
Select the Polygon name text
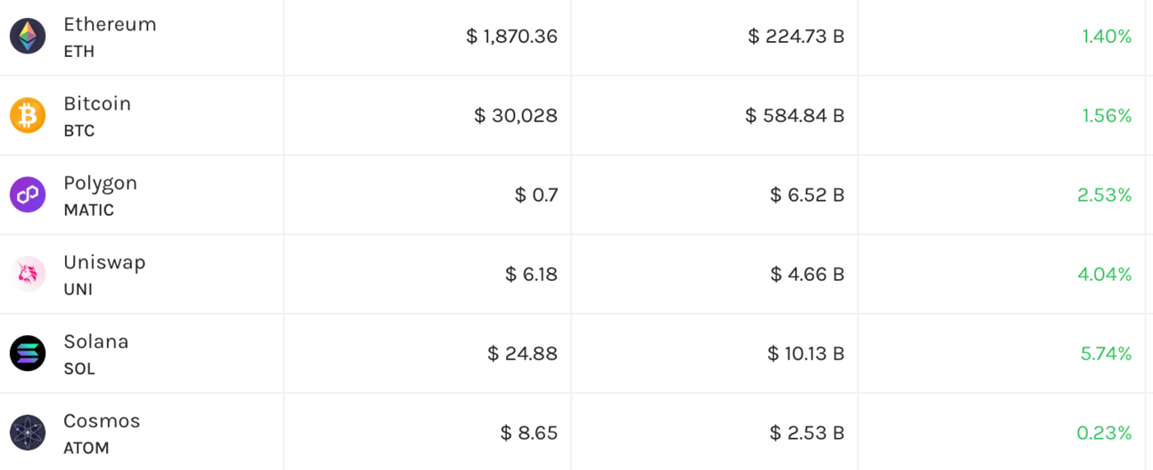[x=100, y=184]
